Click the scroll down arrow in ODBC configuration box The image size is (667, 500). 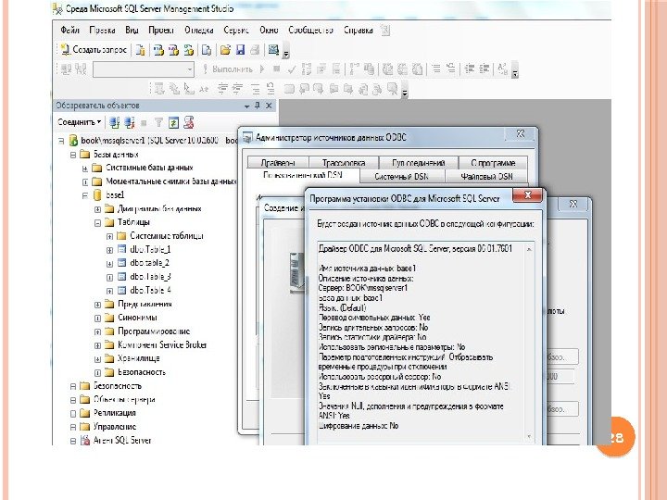(x=529, y=436)
